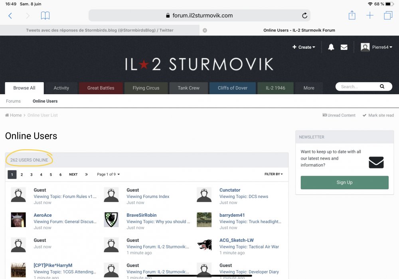The image size is (399, 279).
Task: Open notifications bell icon
Action: (x=331, y=47)
